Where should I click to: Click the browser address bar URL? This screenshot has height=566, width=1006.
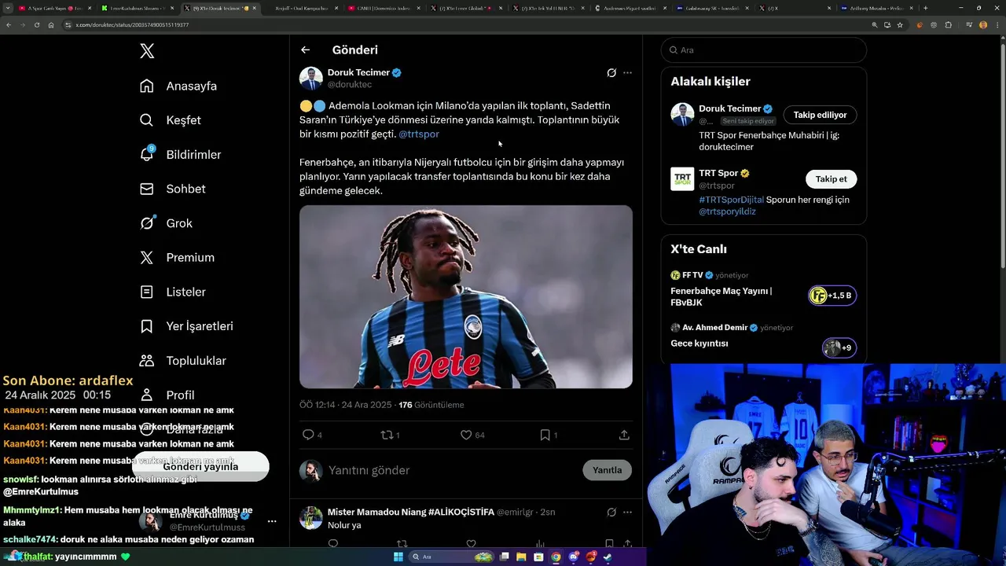[x=132, y=24]
